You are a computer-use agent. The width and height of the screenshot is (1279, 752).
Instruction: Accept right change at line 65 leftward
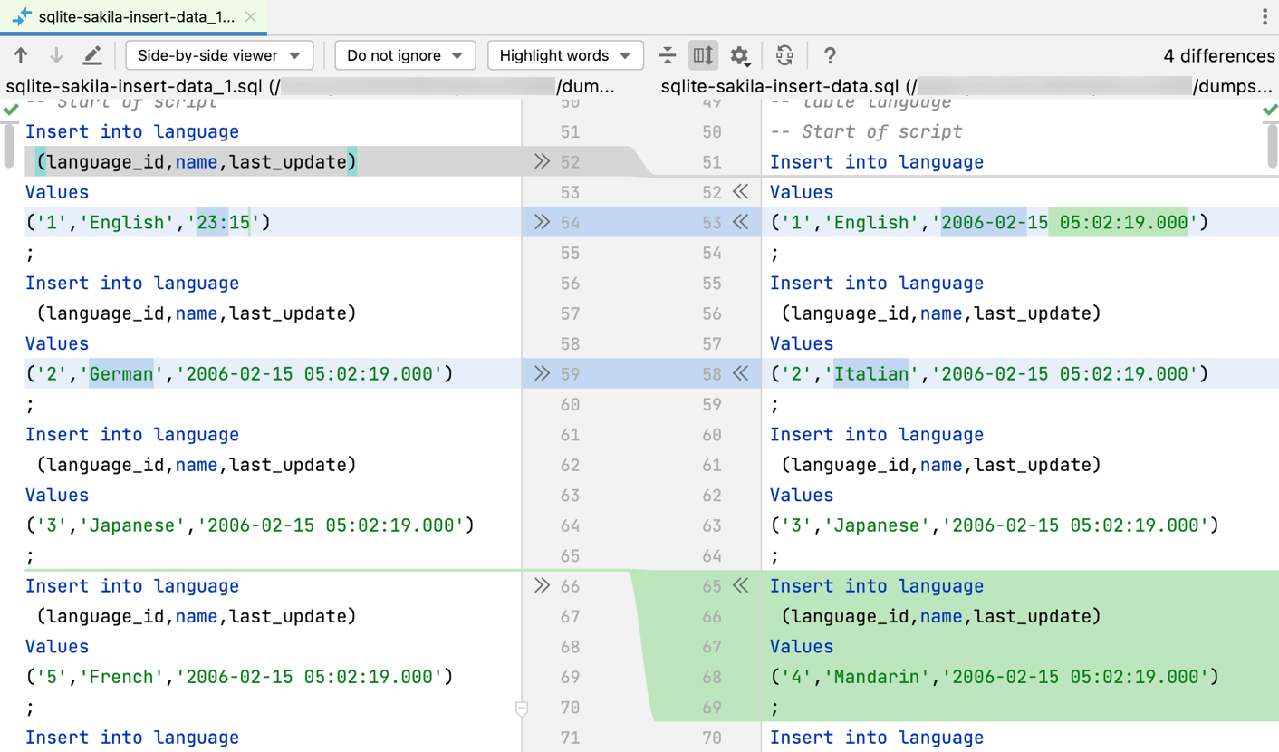740,586
